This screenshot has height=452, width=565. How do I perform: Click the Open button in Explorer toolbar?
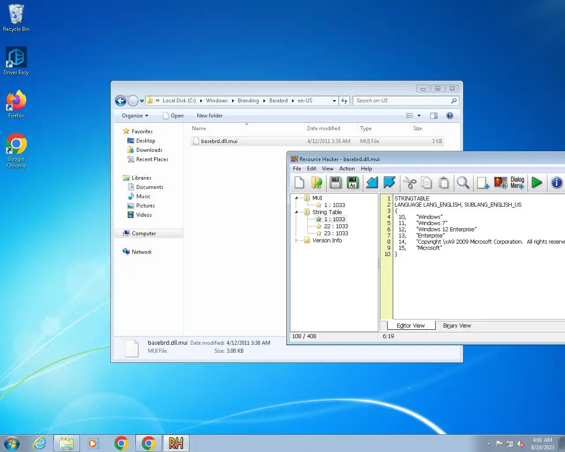(x=173, y=116)
